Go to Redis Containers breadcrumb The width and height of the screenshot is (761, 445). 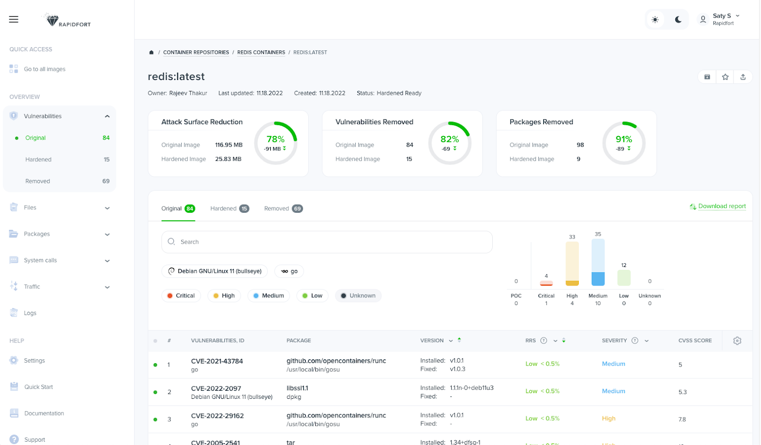(x=261, y=52)
